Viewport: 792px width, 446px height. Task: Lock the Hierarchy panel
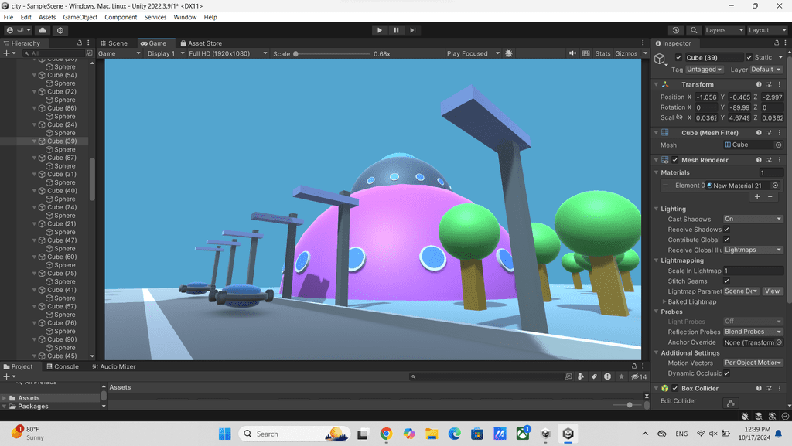click(80, 43)
